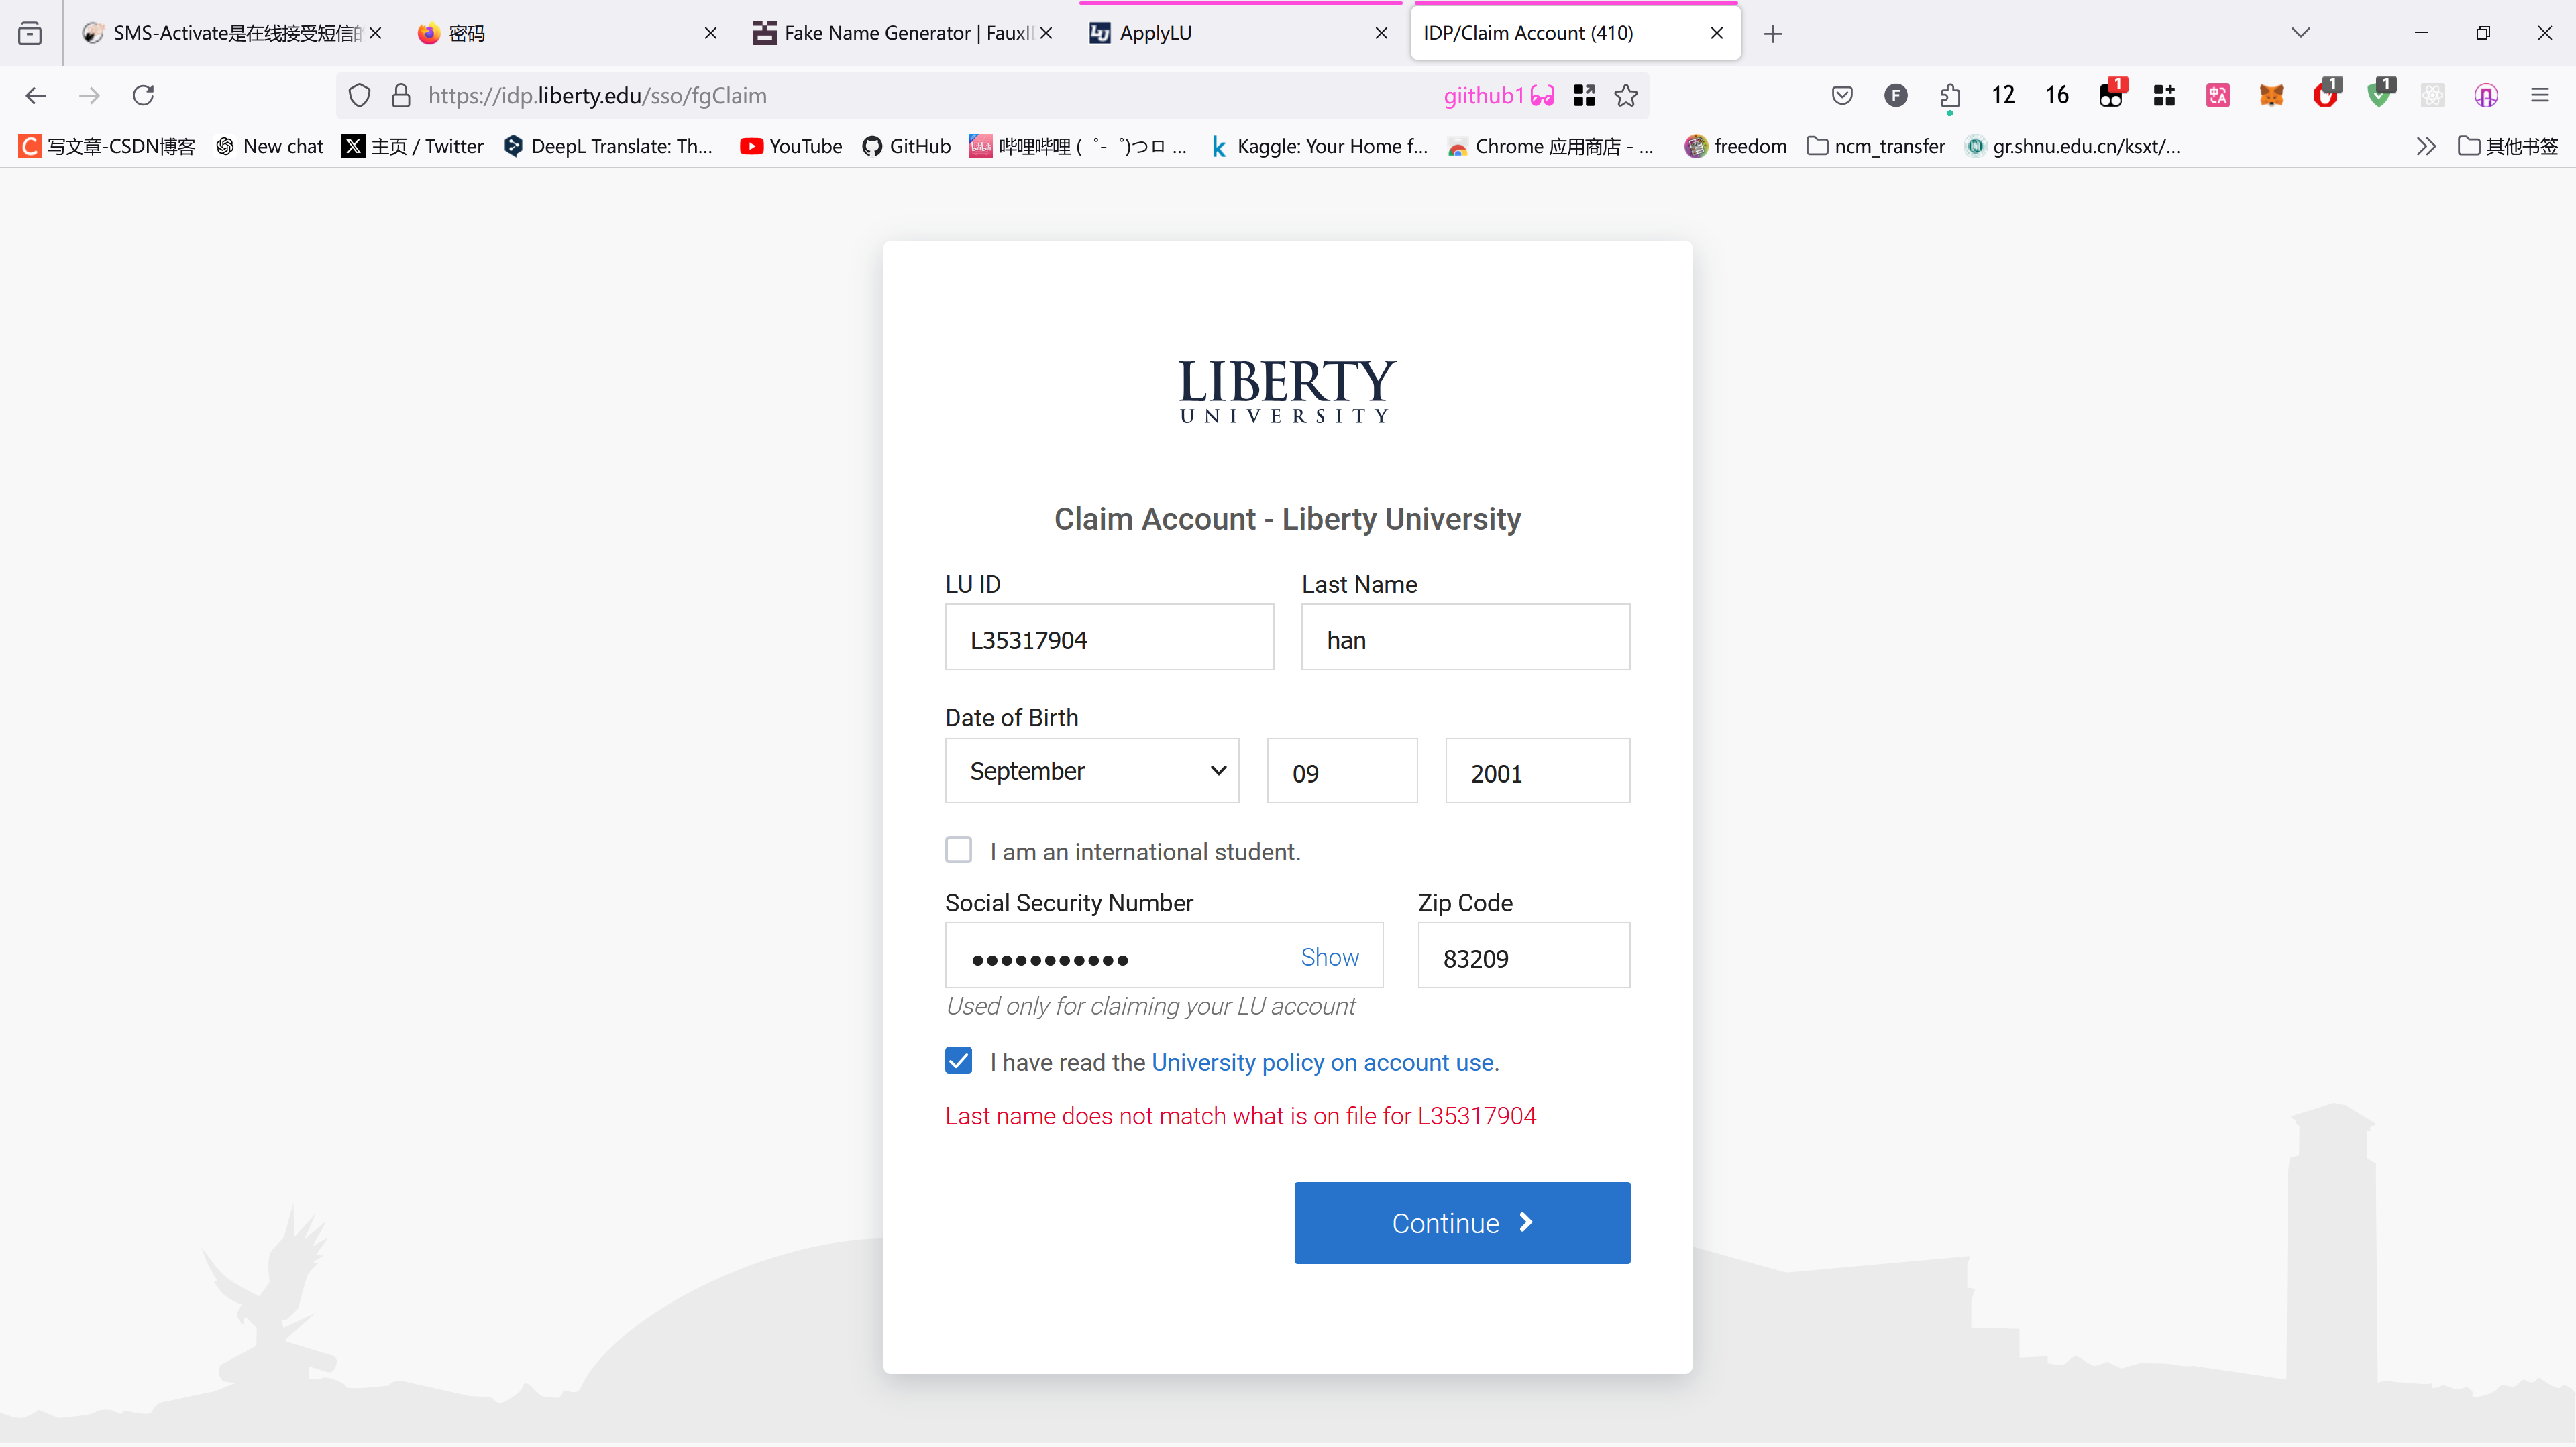Viewport: 2576px width, 1447px height.
Task: Show the hidden Social Security Number
Action: 1329,956
